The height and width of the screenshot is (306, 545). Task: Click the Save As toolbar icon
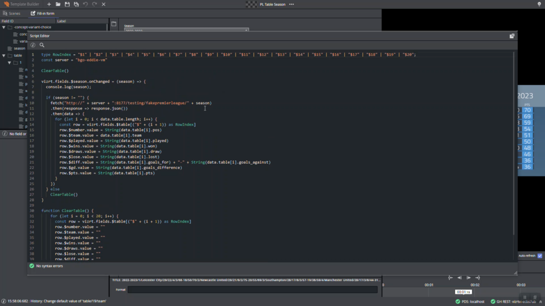tap(75, 4)
